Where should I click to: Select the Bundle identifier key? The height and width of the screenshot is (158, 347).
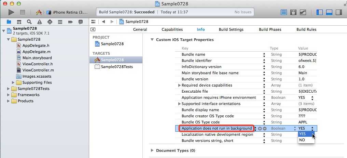[x=196, y=61]
